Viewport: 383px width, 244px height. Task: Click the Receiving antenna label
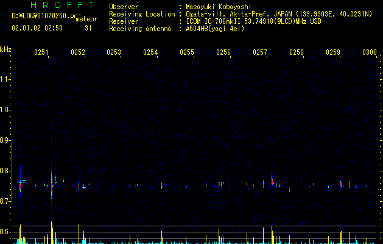click(140, 29)
